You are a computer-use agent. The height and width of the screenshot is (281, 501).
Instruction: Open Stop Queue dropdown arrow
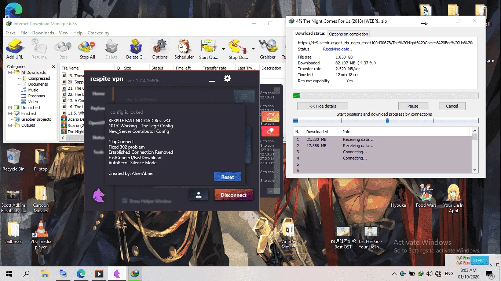pos(253,49)
